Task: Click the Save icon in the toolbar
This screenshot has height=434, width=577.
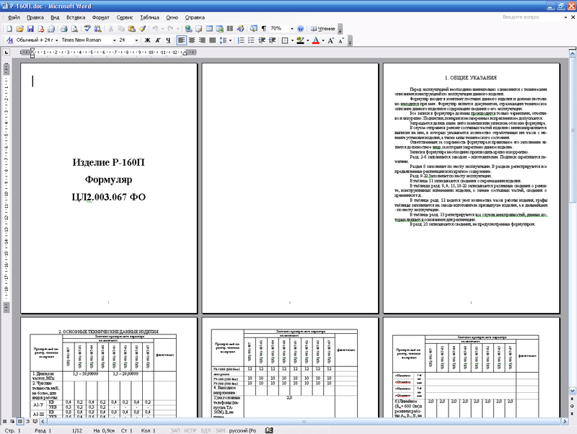Action: [x=30, y=28]
